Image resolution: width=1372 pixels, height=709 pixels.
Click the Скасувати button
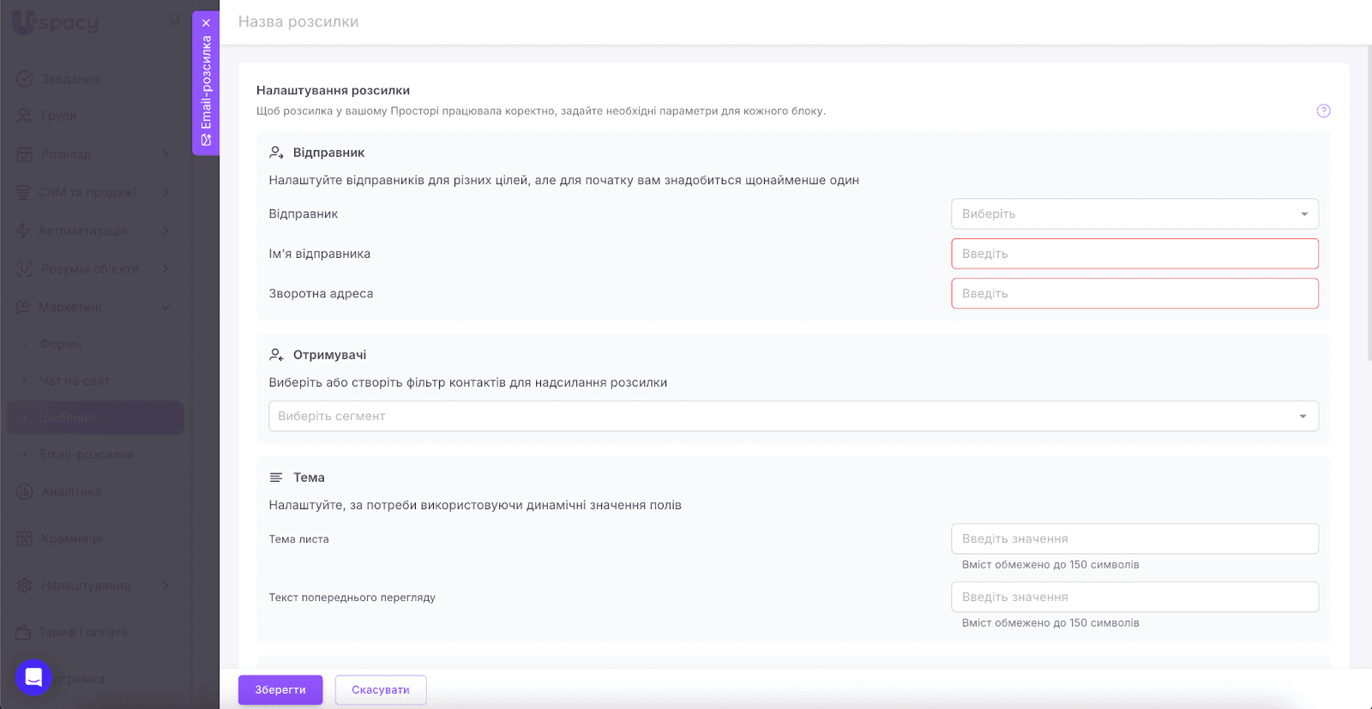tap(381, 690)
